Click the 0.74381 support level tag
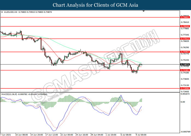The image size is (191, 136). point(185,70)
